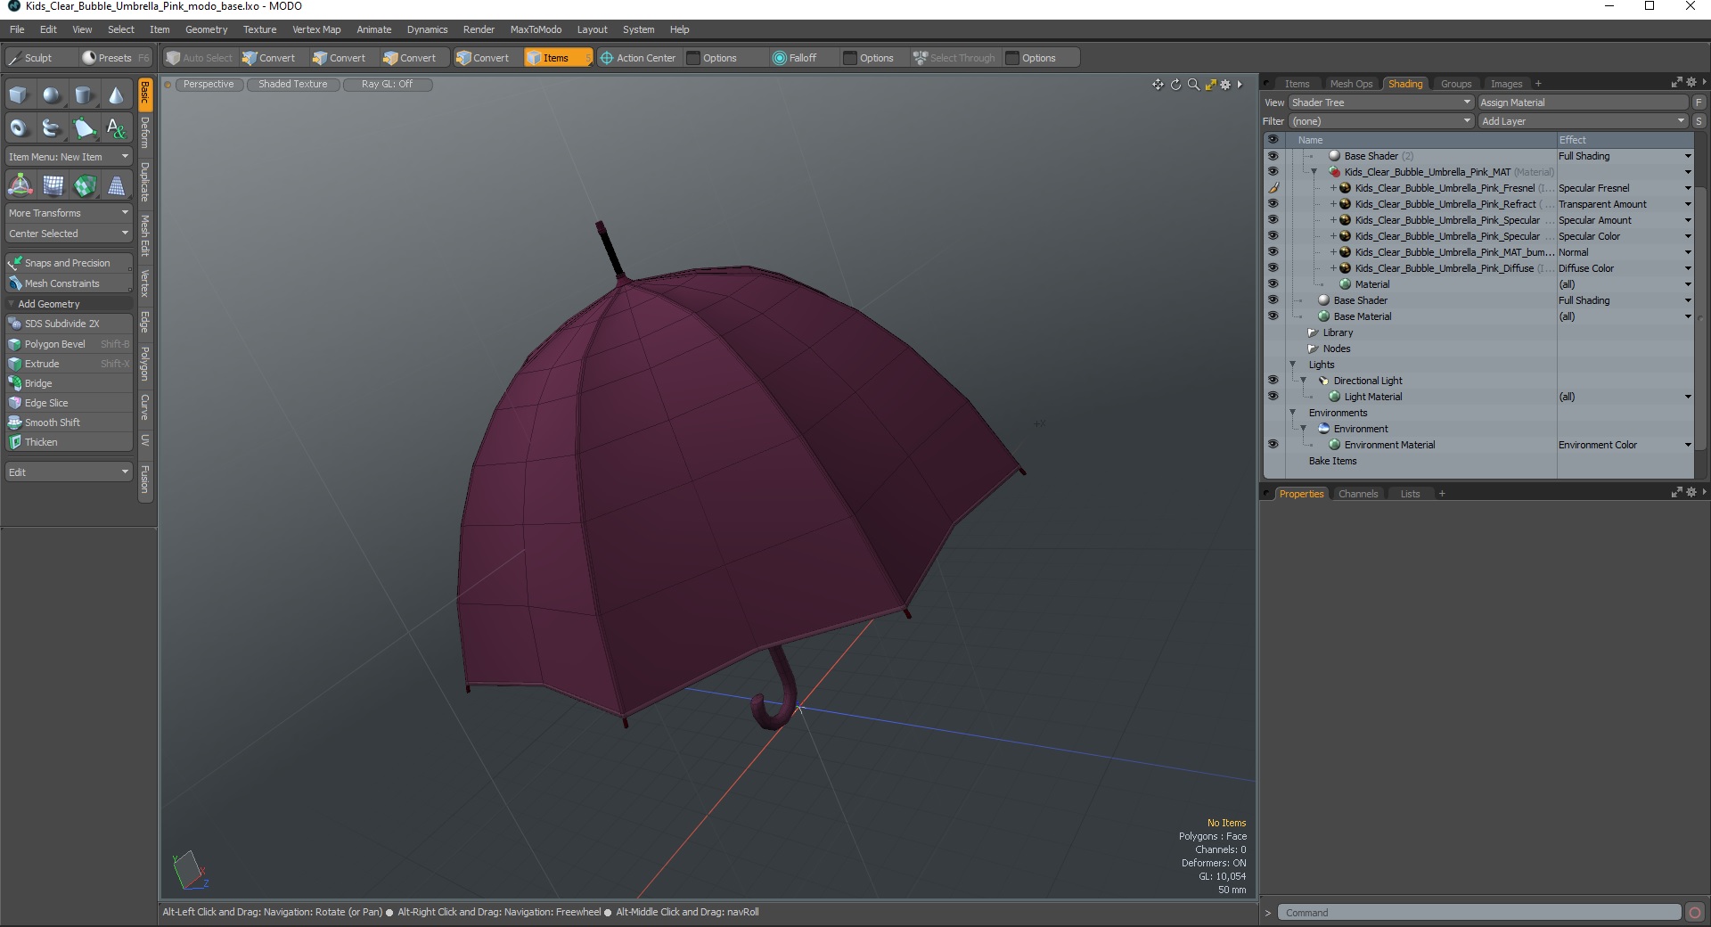Click the viewport maximize icon
1711x927 pixels.
pyautogui.click(x=1210, y=85)
